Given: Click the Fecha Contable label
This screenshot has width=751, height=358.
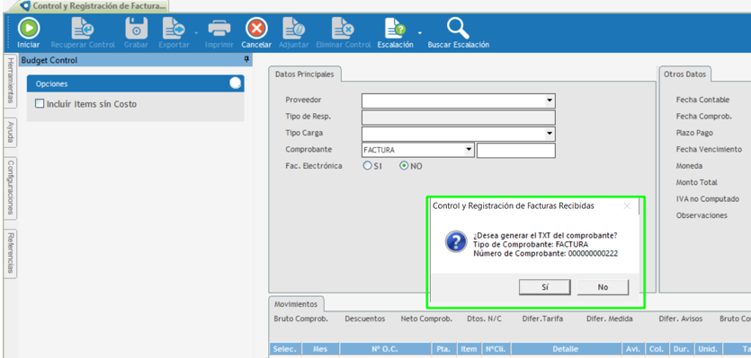Looking at the screenshot, I should [x=702, y=100].
